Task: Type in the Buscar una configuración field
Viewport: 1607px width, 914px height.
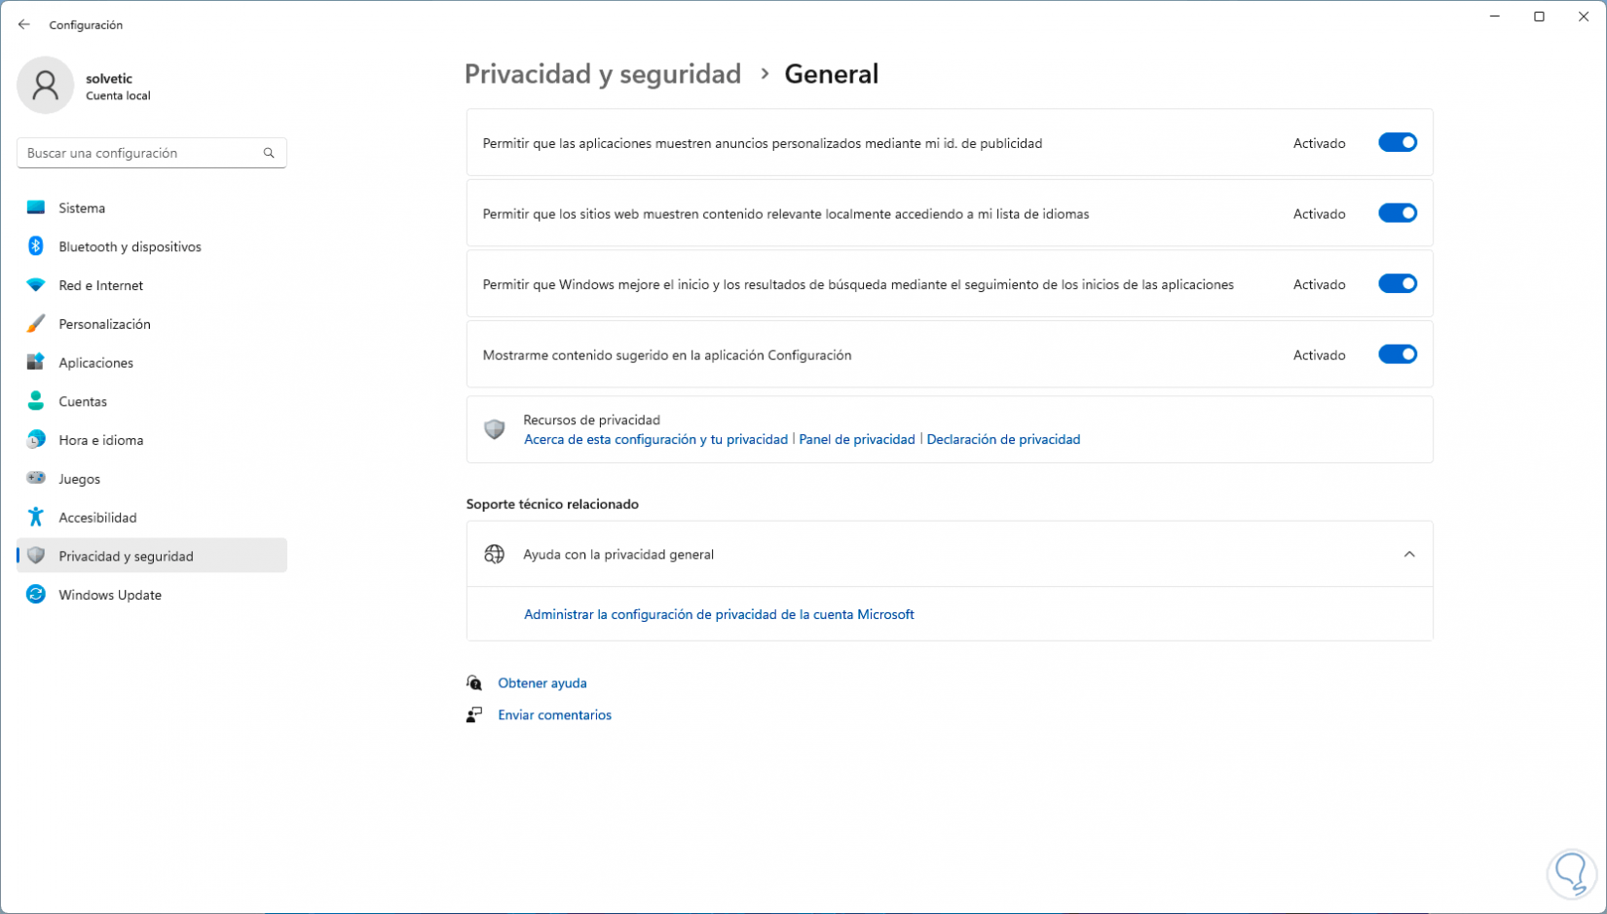Action: (x=141, y=153)
